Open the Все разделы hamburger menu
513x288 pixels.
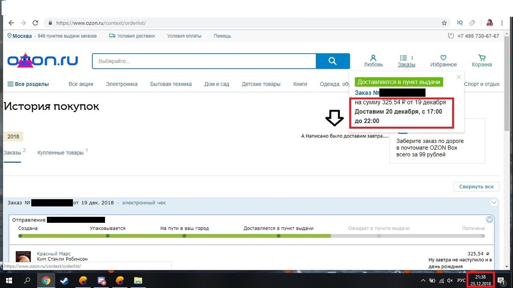click(28, 84)
